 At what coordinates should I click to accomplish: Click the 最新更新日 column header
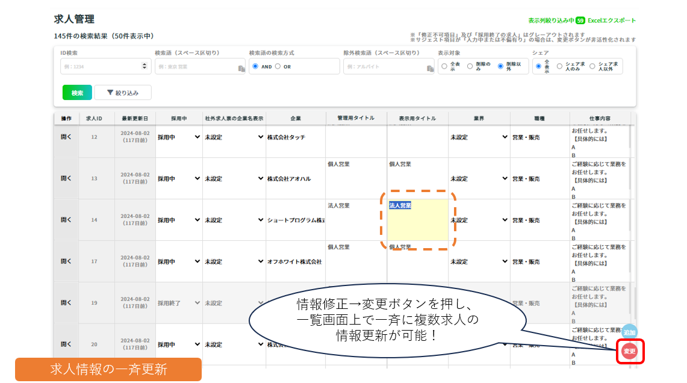(x=135, y=118)
